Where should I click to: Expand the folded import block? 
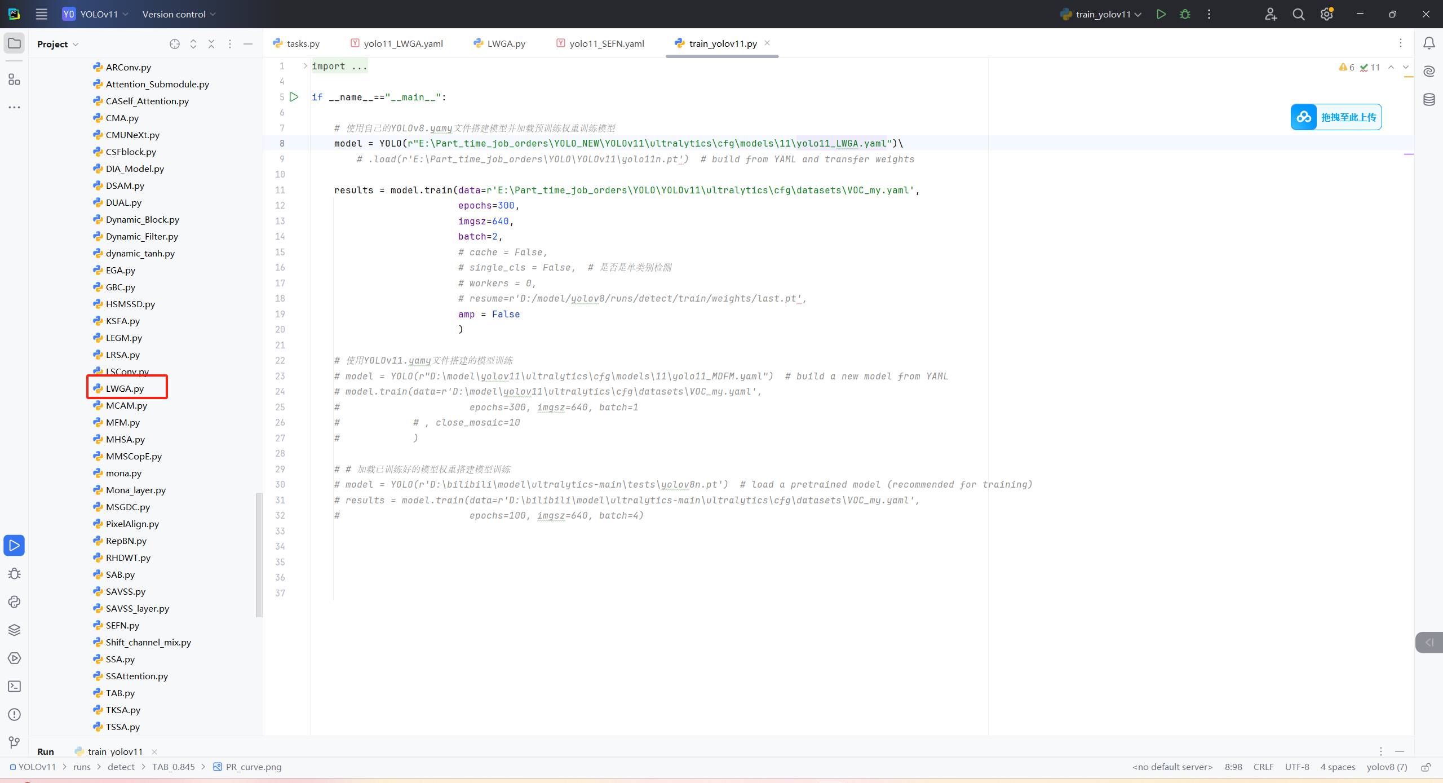tap(305, 66)
